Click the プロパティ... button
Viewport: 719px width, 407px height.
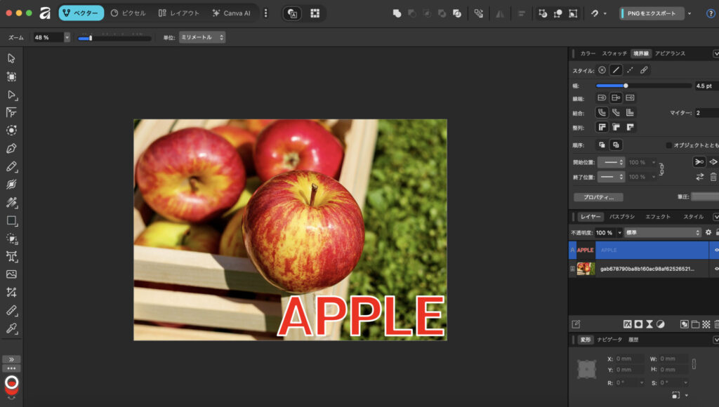[x=598, y=197]
